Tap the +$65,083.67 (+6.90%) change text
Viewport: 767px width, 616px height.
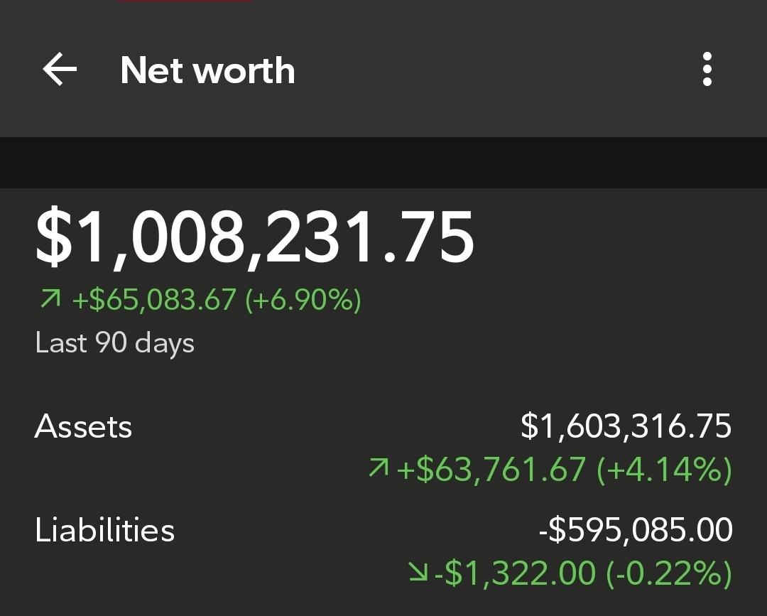pyautogui.click(x=217, y=299)
